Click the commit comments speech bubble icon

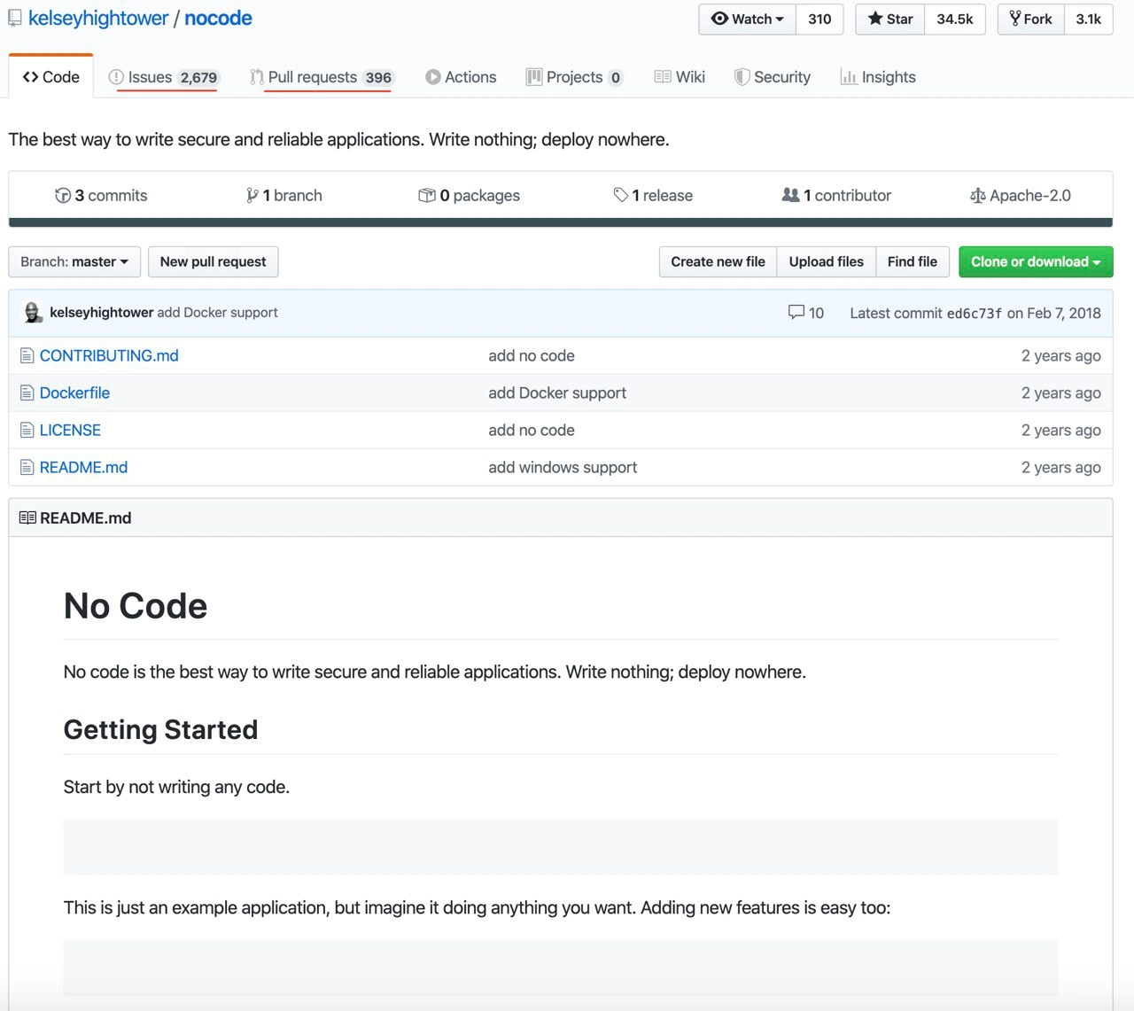pyautogui.click(x=796, y=312)
